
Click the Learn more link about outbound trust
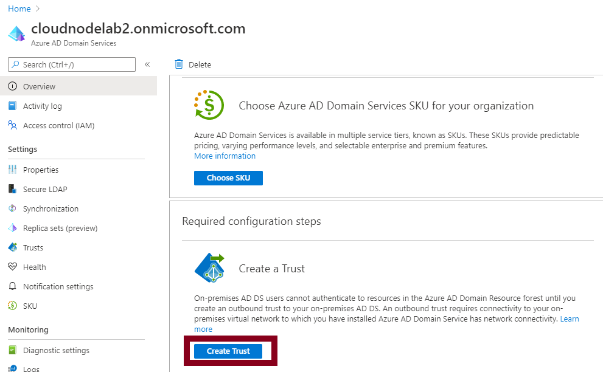(x=569, y=319)
